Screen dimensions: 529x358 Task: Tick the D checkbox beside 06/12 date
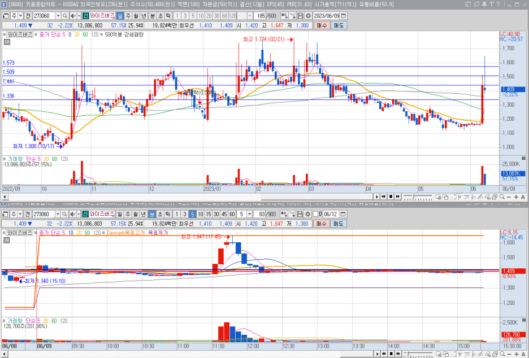tap(315, 214)
